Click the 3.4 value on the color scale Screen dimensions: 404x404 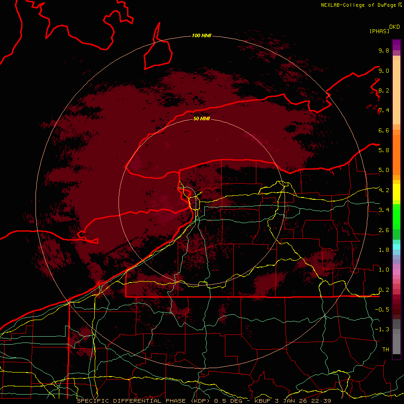coord(384,210)
